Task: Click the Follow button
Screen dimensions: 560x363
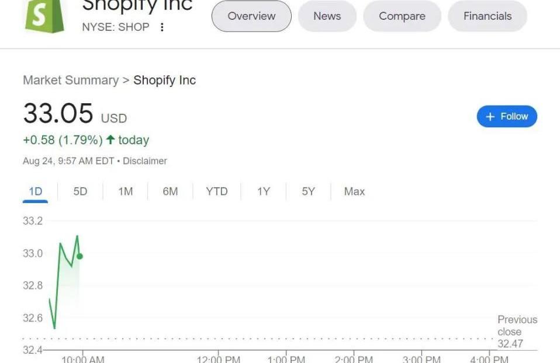Action: (x=507, y=117)
